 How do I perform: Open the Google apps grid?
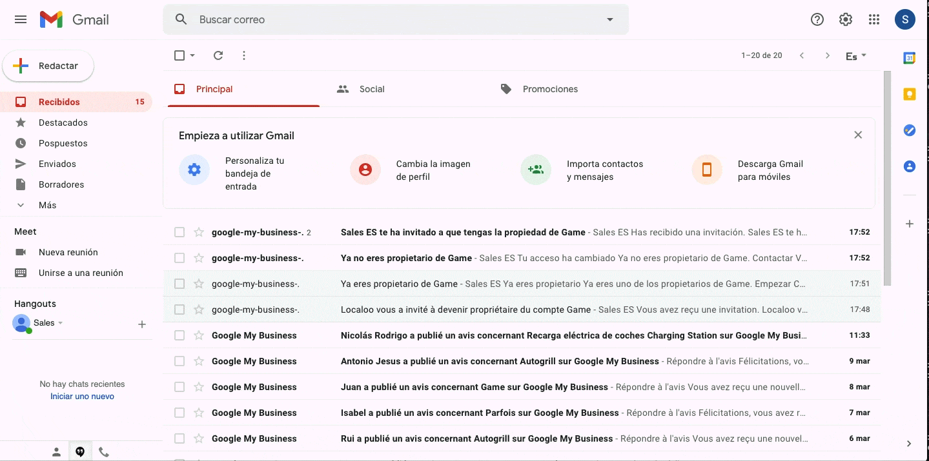pos(874,19)
